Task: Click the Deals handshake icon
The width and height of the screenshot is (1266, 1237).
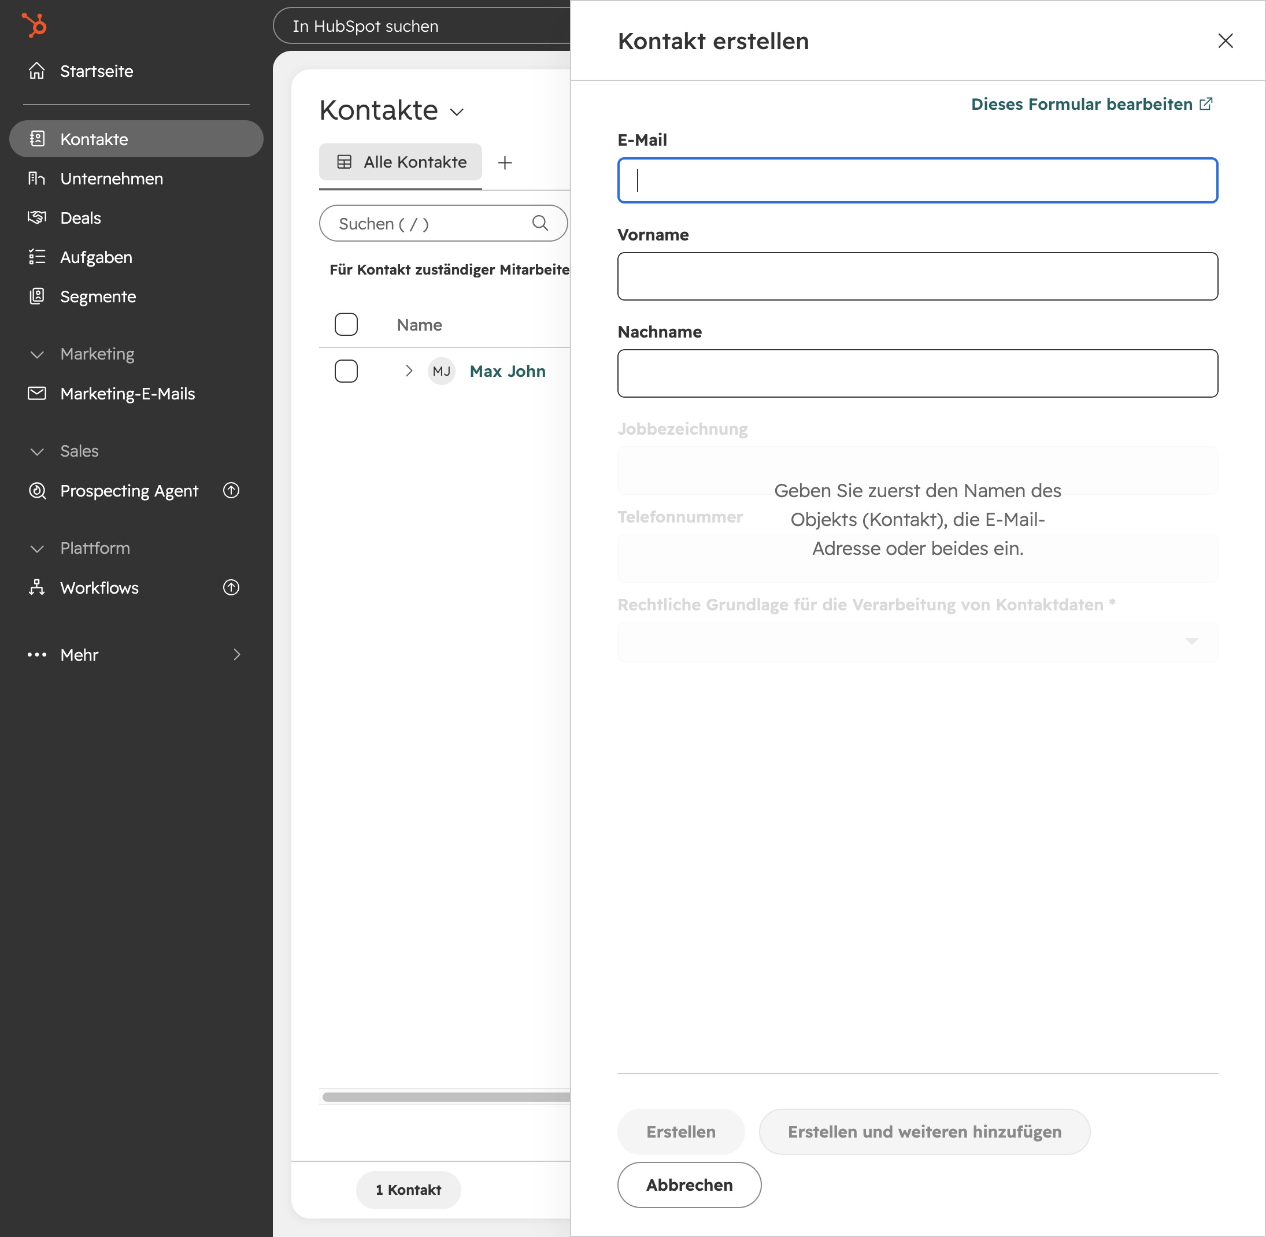Action: (x=37, y=217)
